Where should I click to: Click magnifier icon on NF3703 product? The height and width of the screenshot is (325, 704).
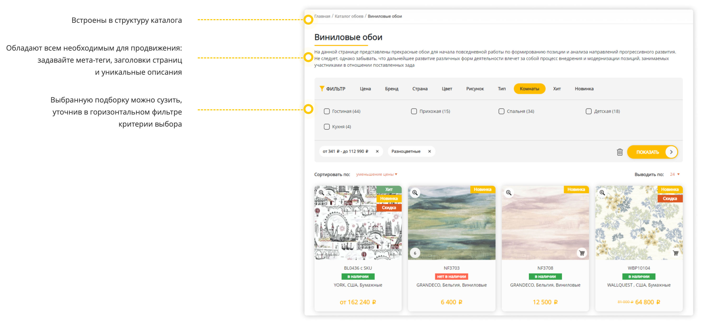pyautogui.click(x=415, y=193)
